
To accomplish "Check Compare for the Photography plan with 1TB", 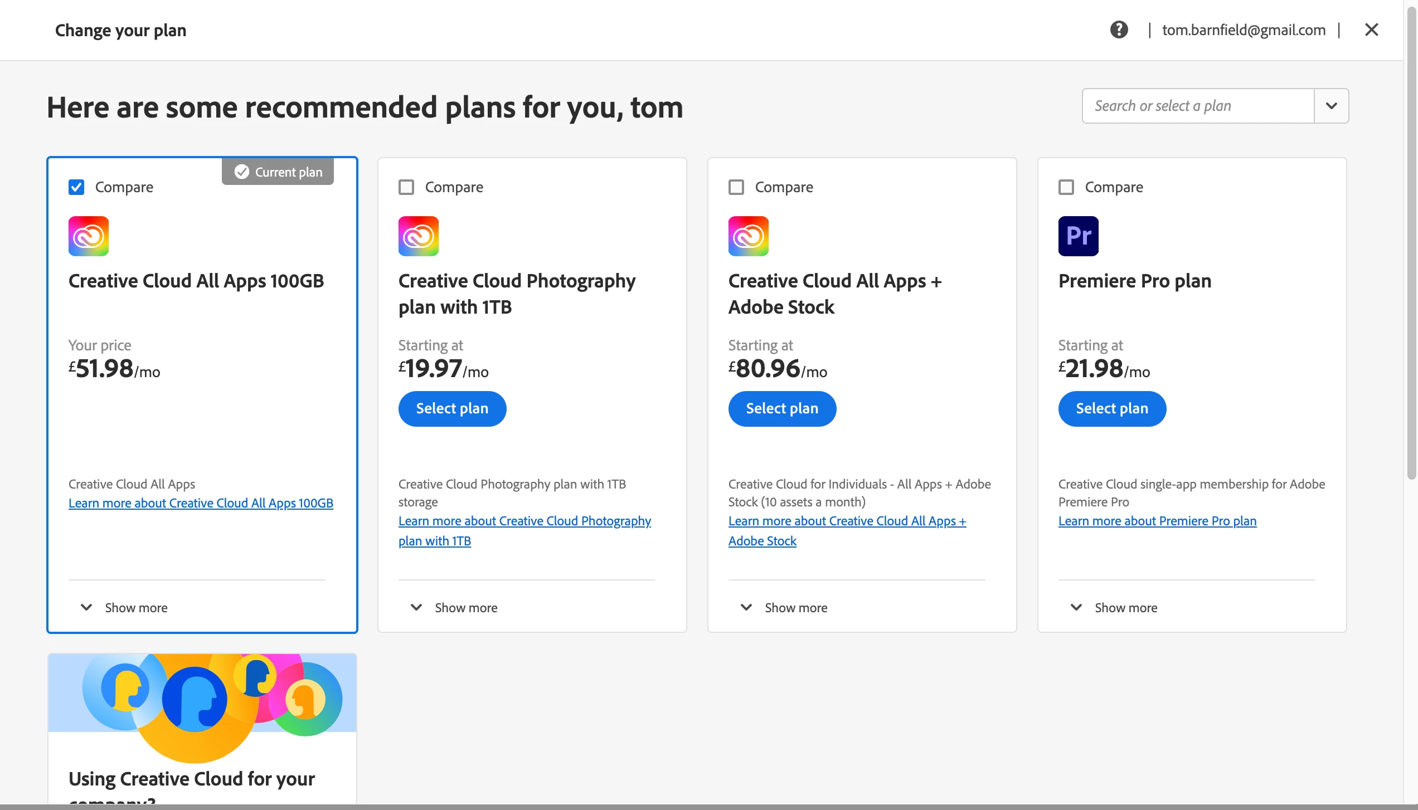I will click(x=406, y=187).
